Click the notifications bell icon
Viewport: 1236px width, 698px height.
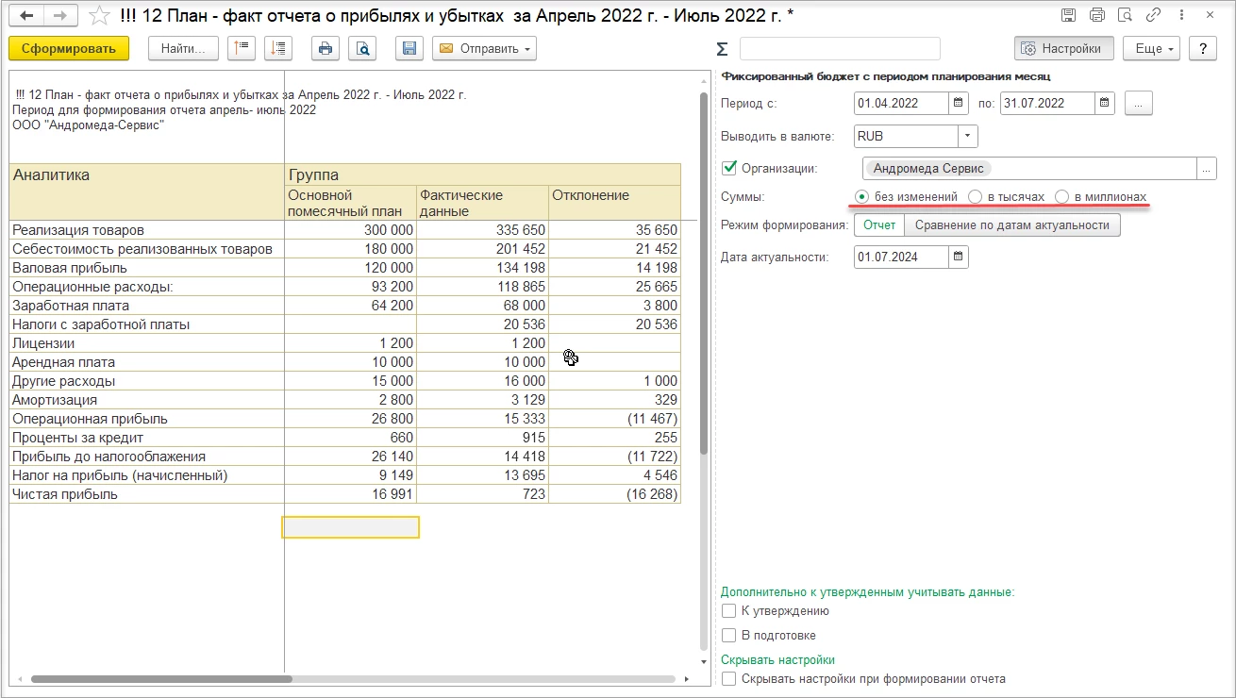(1154, 15)
